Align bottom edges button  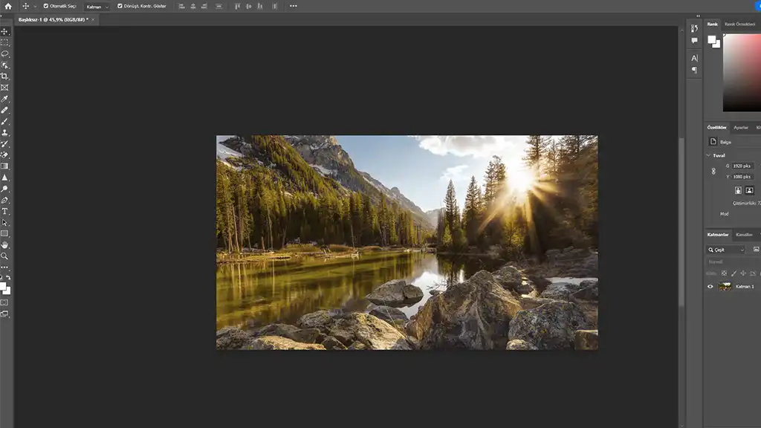[260, 6]
